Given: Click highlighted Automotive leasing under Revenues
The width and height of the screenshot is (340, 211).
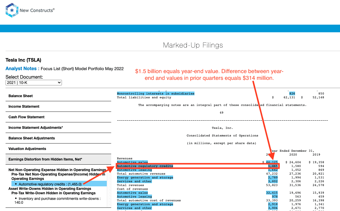Looking at the screenshot, I should (x=134, y=170).
